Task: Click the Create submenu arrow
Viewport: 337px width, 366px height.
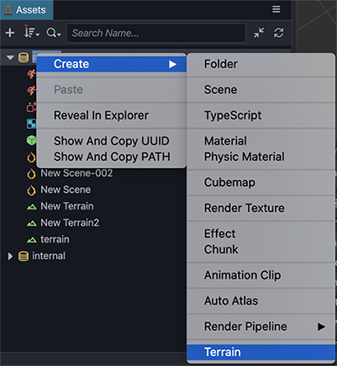Action: coord(172,64)
